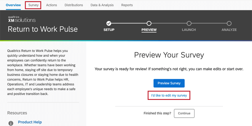
Task: Click the 'Finished this step?' text
Action: (157, 113)
